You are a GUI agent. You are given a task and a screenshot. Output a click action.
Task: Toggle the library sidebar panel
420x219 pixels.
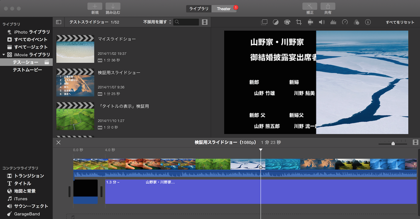[x=59, y=22]
